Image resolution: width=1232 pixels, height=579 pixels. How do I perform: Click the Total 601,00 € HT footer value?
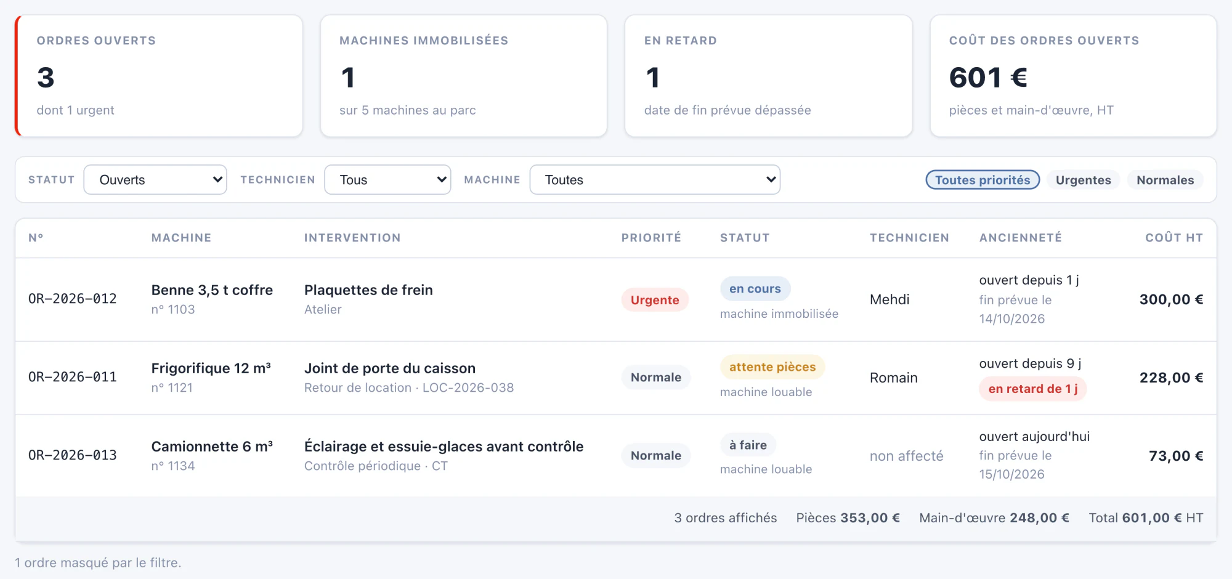[x=1146, y=518]
